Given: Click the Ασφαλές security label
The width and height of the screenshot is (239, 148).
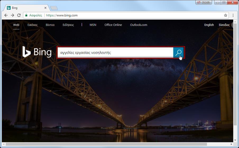Looking at the screenshot, I should tap(36, 15).
